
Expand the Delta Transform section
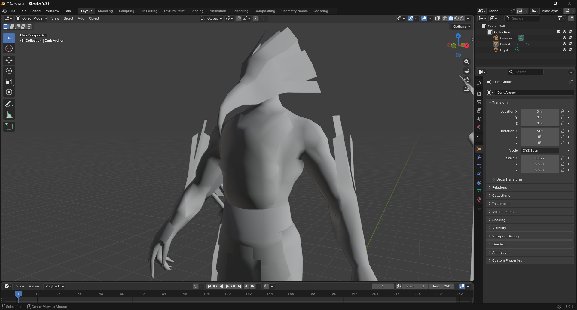point(509,179)
